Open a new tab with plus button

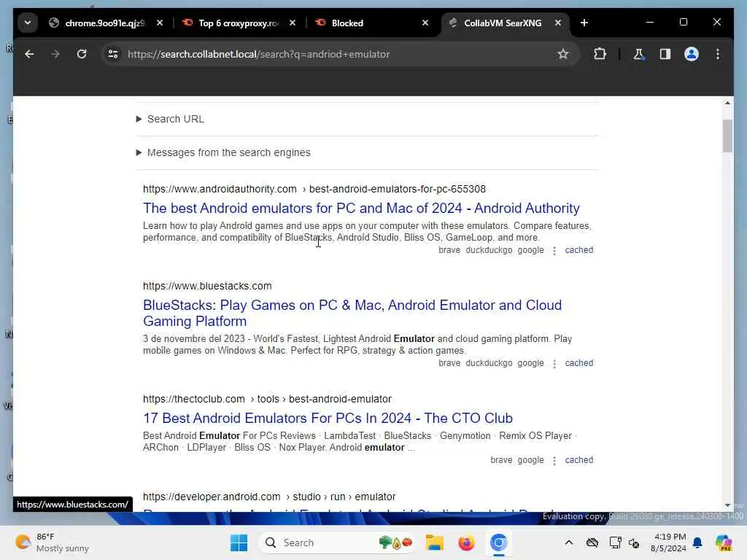584,23
